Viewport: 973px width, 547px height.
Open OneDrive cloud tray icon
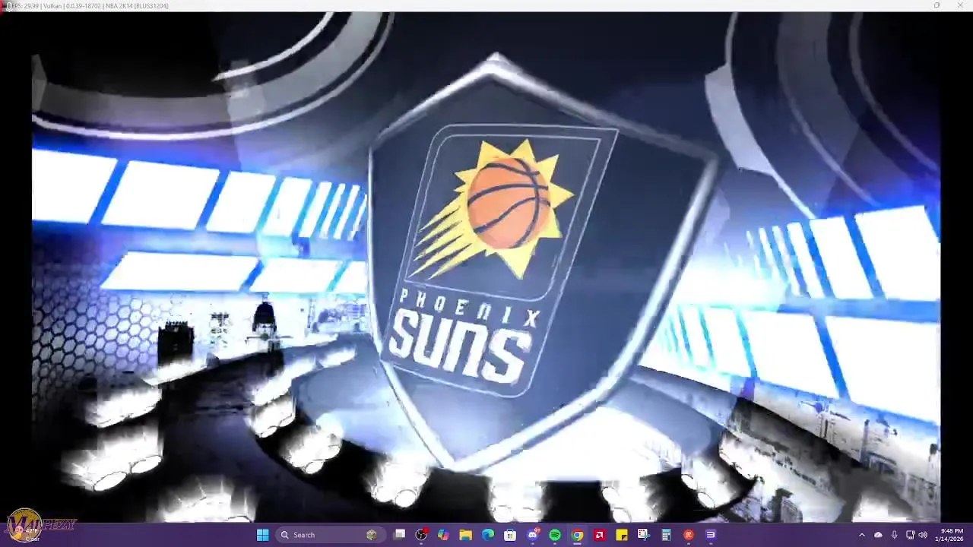[878, 535]
